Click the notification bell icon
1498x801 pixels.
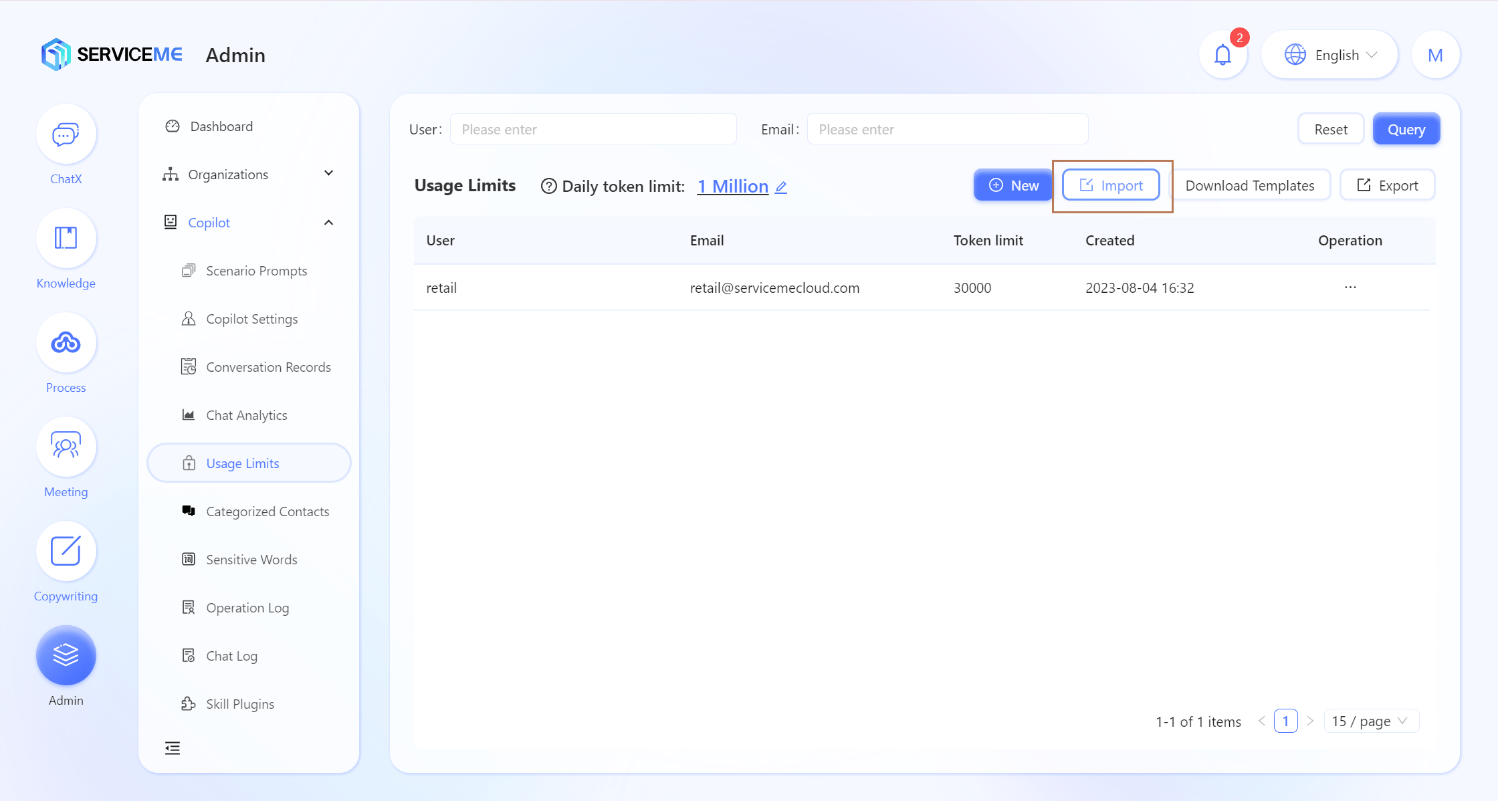point(1222,55)
